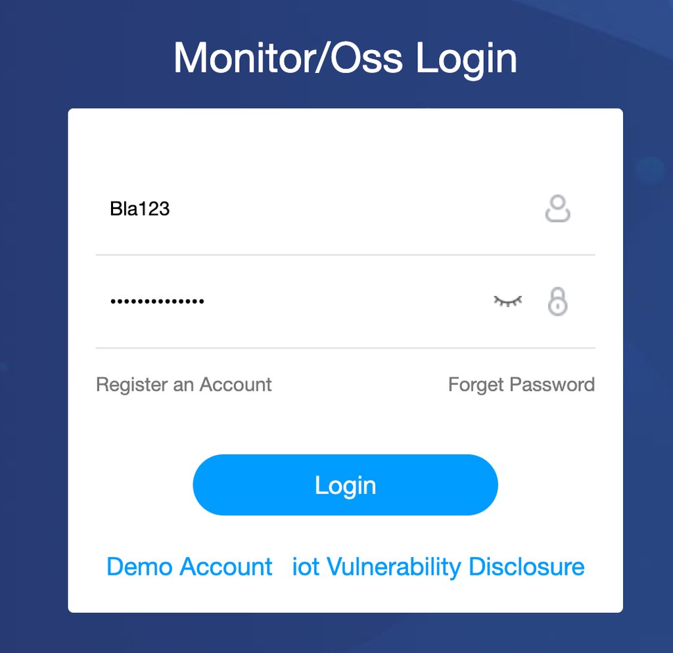Show password using the closed-eye icon
This screenshot has height=653, width=673.
[507, 301]
